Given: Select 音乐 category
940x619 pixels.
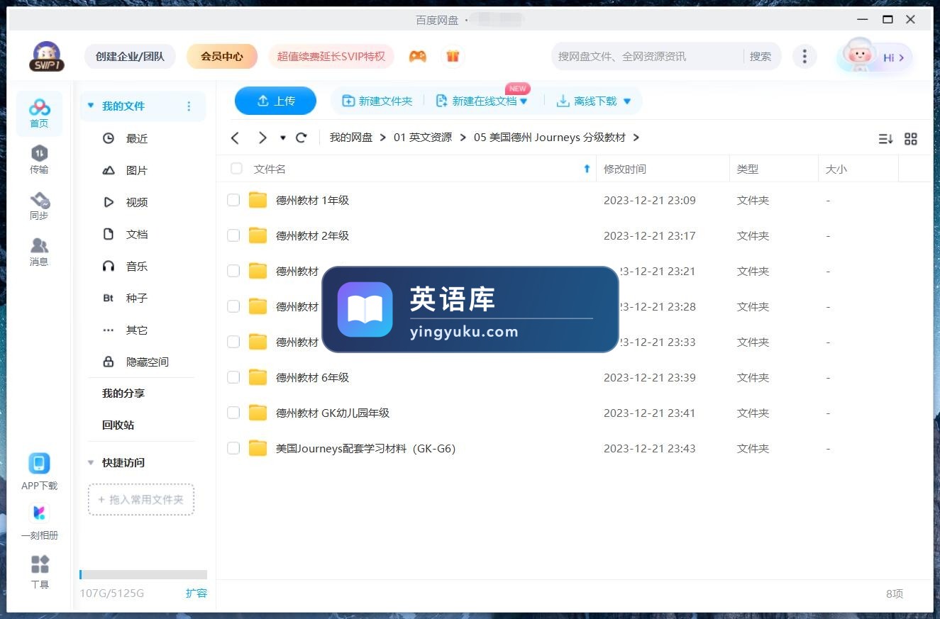Looking at the screenshot, I should coord(137,266).
